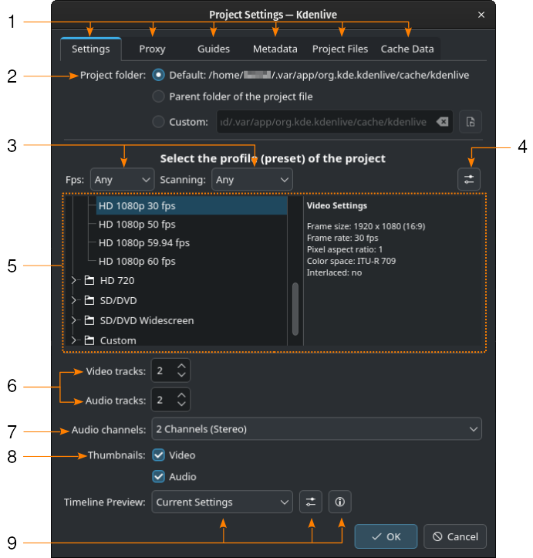Open the Timeline Preview dropdown
This screenshot has height=558, width=533.
[222, 502]
